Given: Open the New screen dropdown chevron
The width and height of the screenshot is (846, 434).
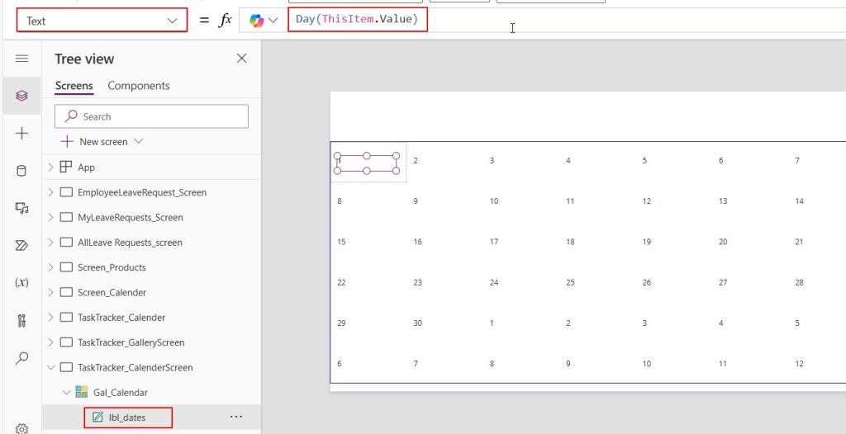Looking at the screenshot, I should pos(138,141).
